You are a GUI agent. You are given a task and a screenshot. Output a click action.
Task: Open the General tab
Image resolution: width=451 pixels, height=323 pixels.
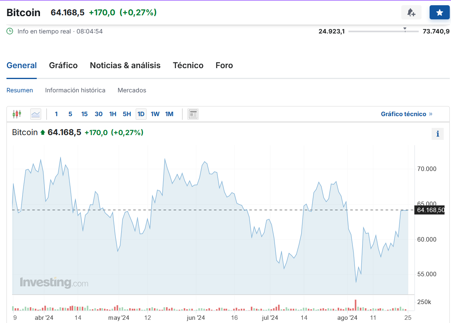pyautogui.click(x=21, y=65)
